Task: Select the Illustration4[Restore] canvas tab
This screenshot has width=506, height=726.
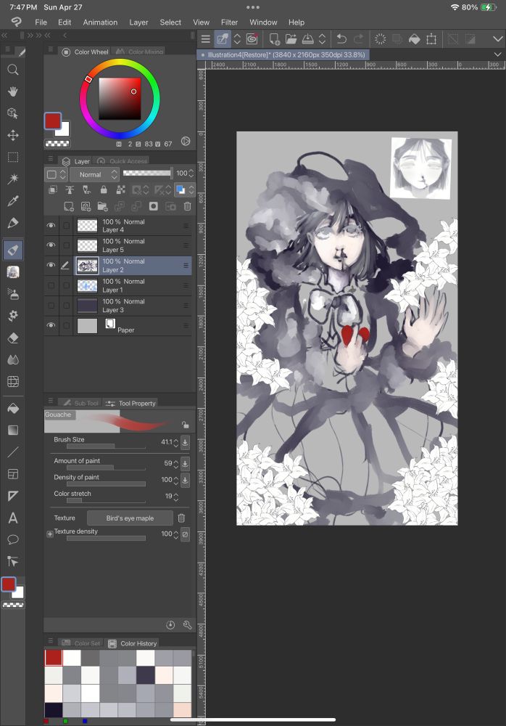Action: point(283,54)
